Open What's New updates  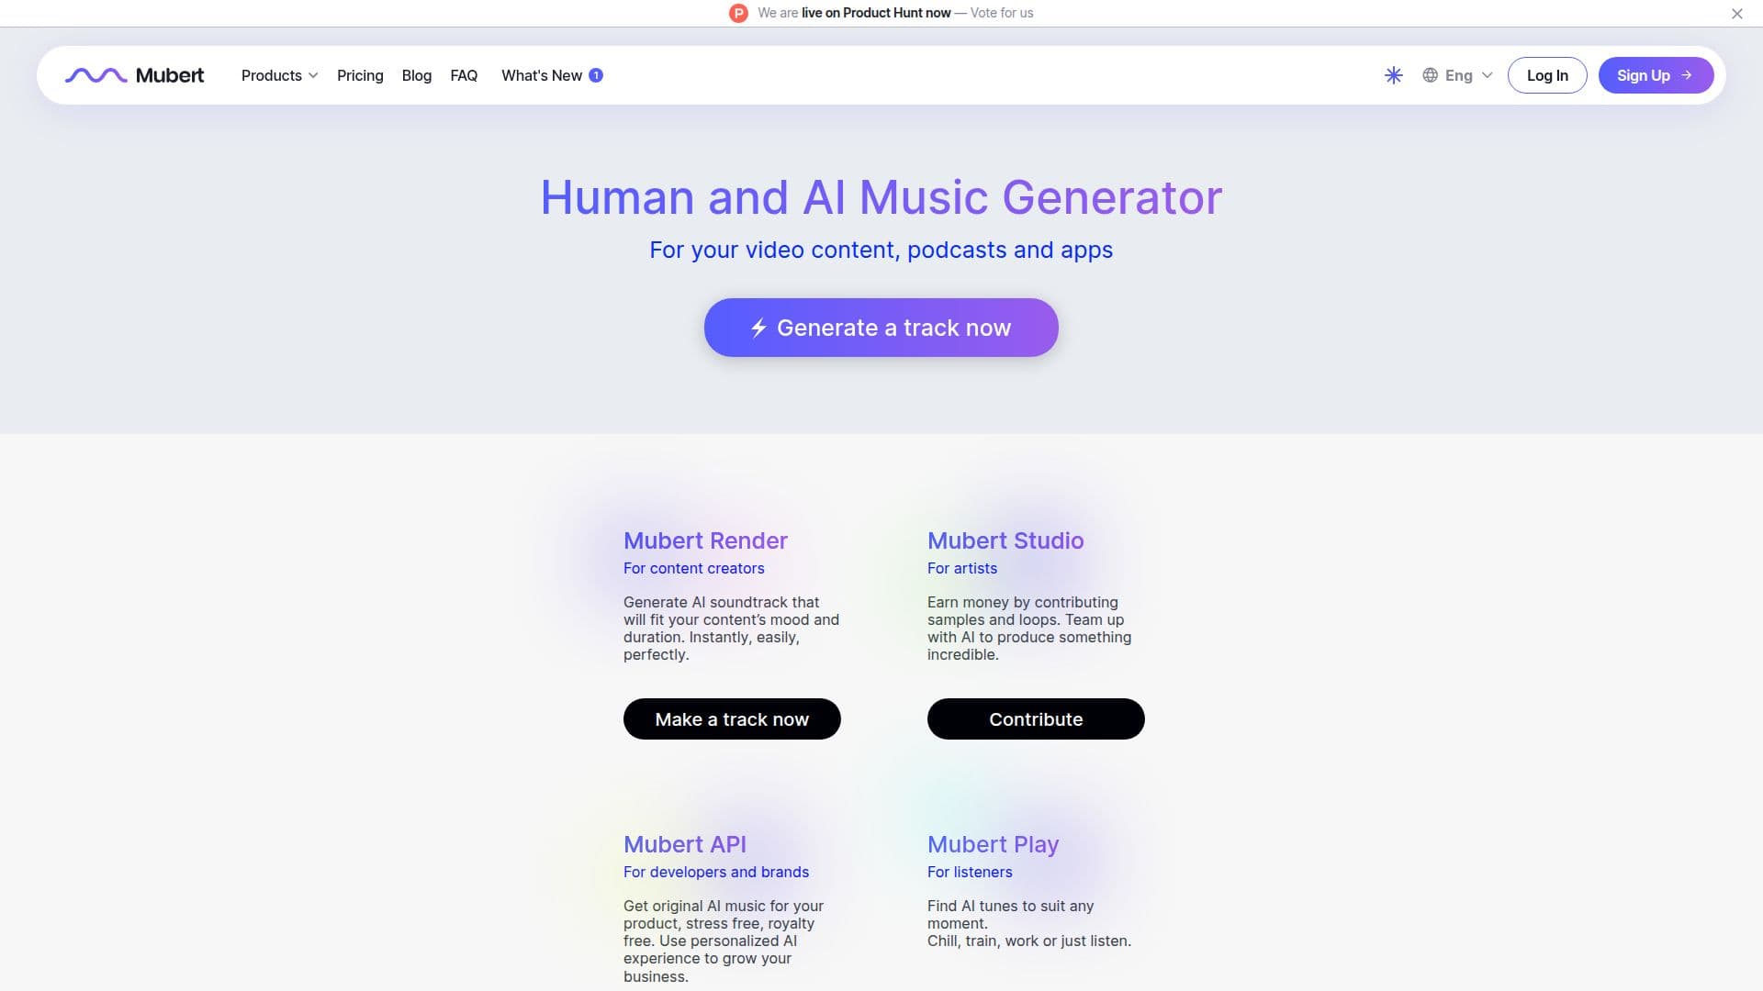(542, 75)
